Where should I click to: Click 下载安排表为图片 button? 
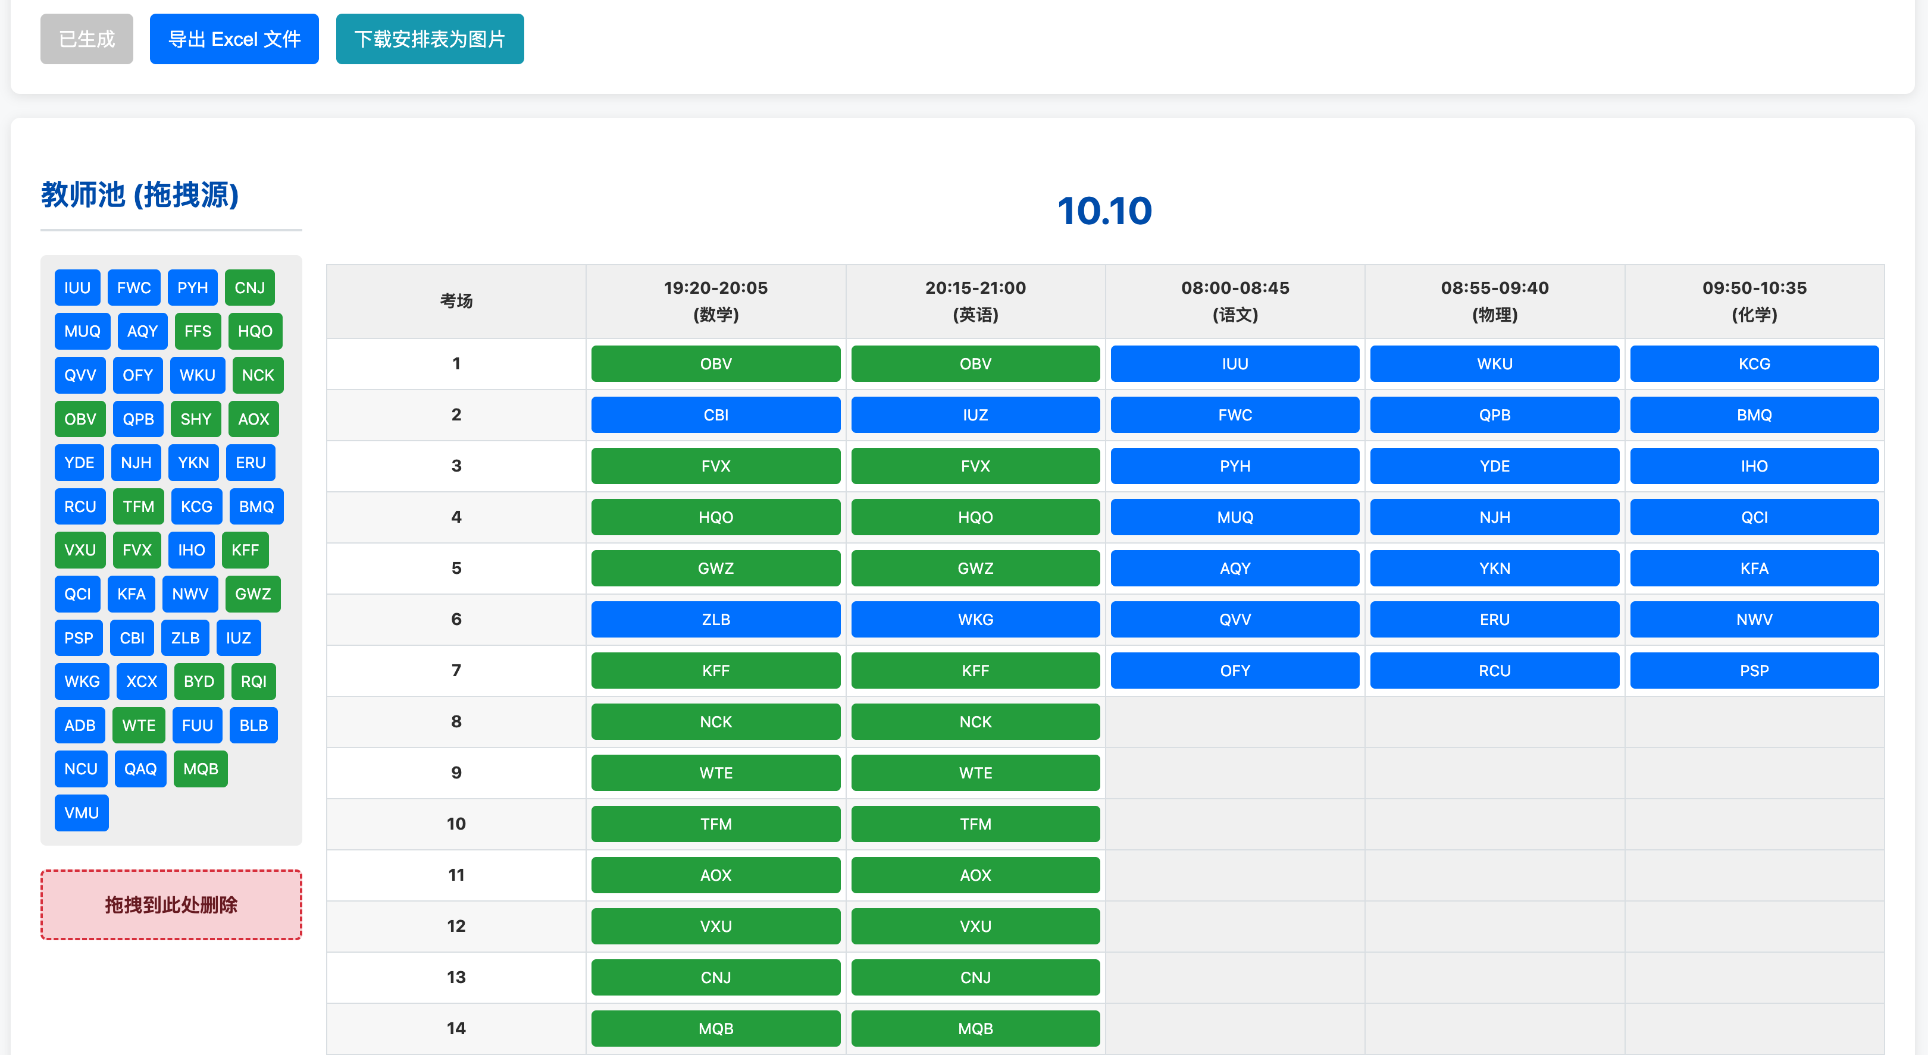430,39
